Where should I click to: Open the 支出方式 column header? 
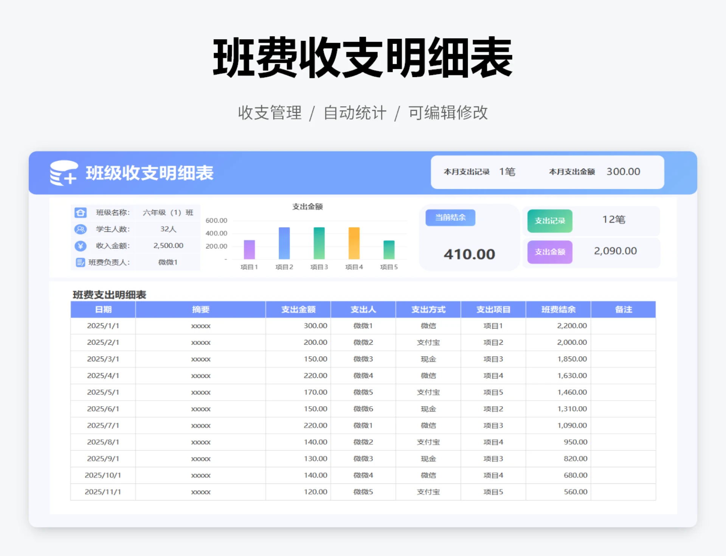428,309
